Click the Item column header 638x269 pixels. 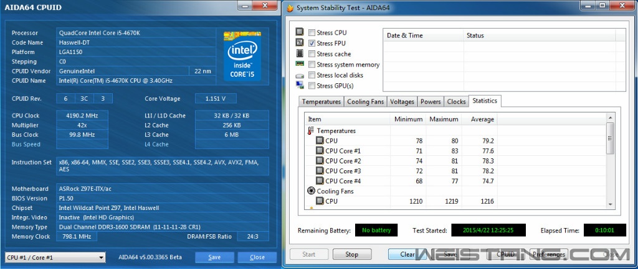348,119
